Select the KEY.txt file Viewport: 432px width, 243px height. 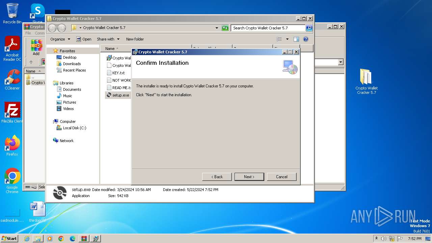tap(115, 73)
